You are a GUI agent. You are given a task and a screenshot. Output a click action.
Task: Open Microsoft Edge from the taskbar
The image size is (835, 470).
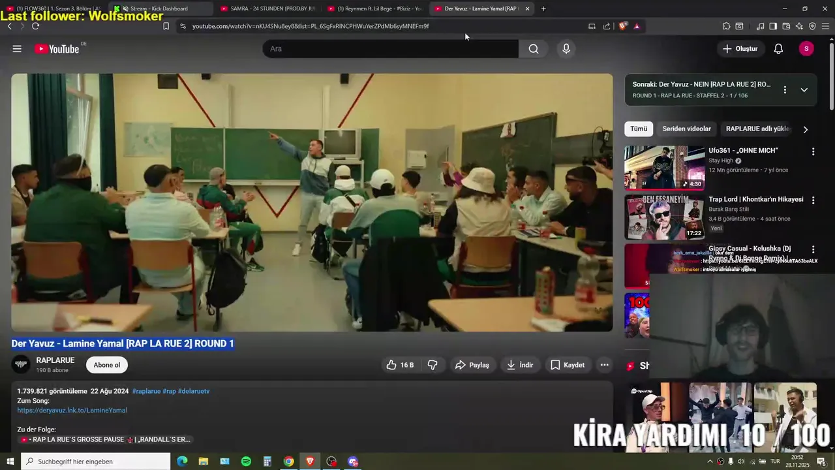click(182, 462)
